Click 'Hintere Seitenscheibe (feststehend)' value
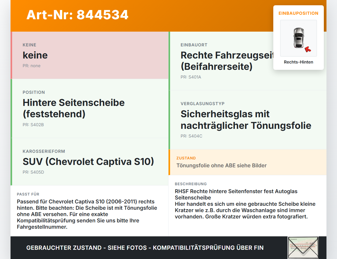 pyautogui.click(x=74, y=108)
